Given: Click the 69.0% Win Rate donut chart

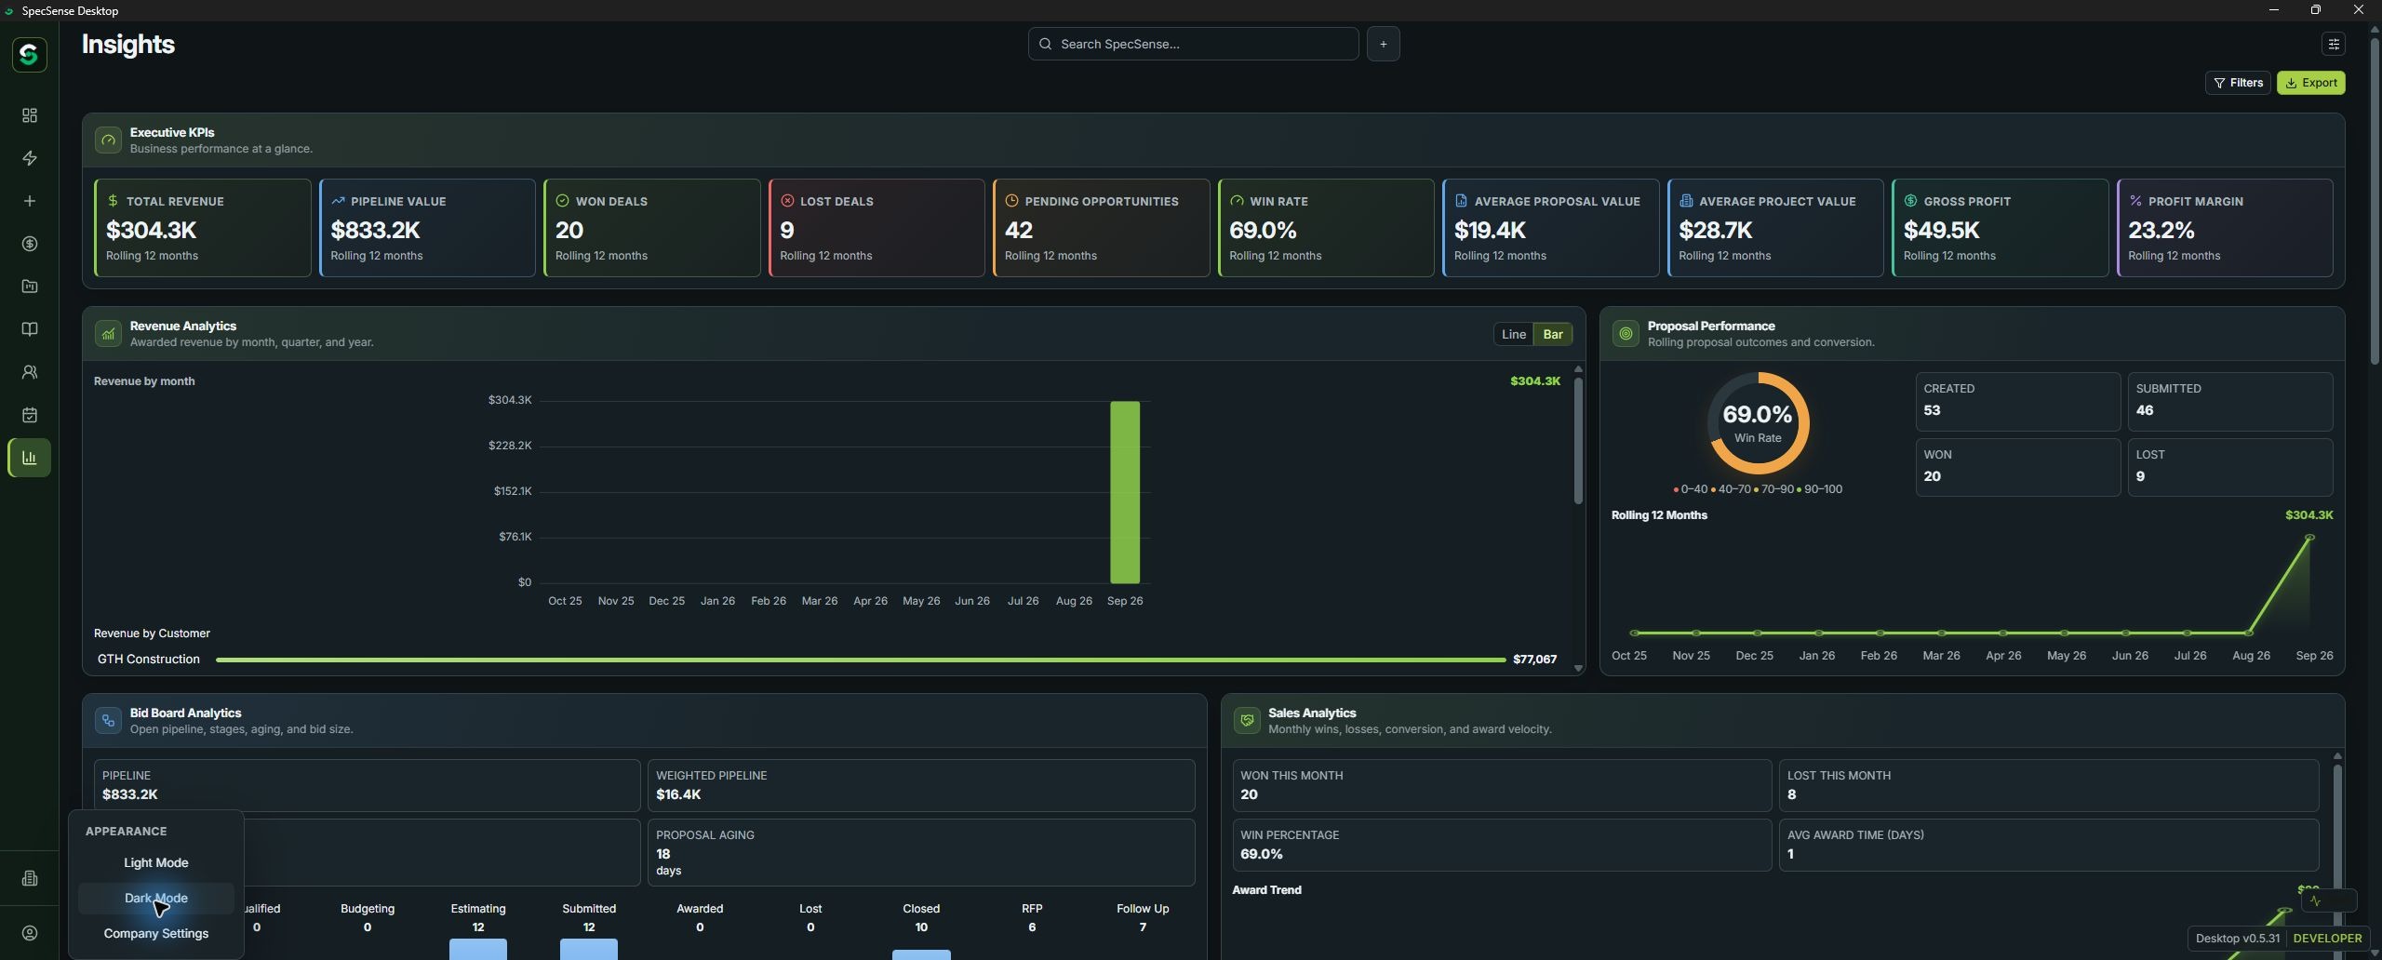Looking at the screenshot, I should [x=1758, y=423].
